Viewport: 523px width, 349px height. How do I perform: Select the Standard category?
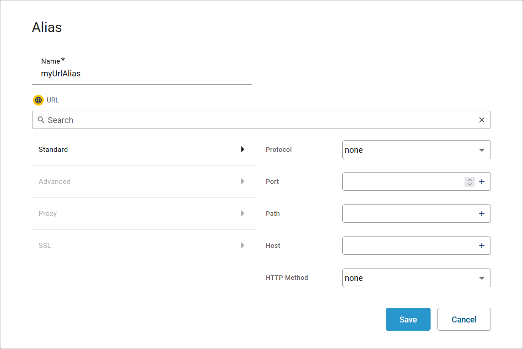click(54, 150)
